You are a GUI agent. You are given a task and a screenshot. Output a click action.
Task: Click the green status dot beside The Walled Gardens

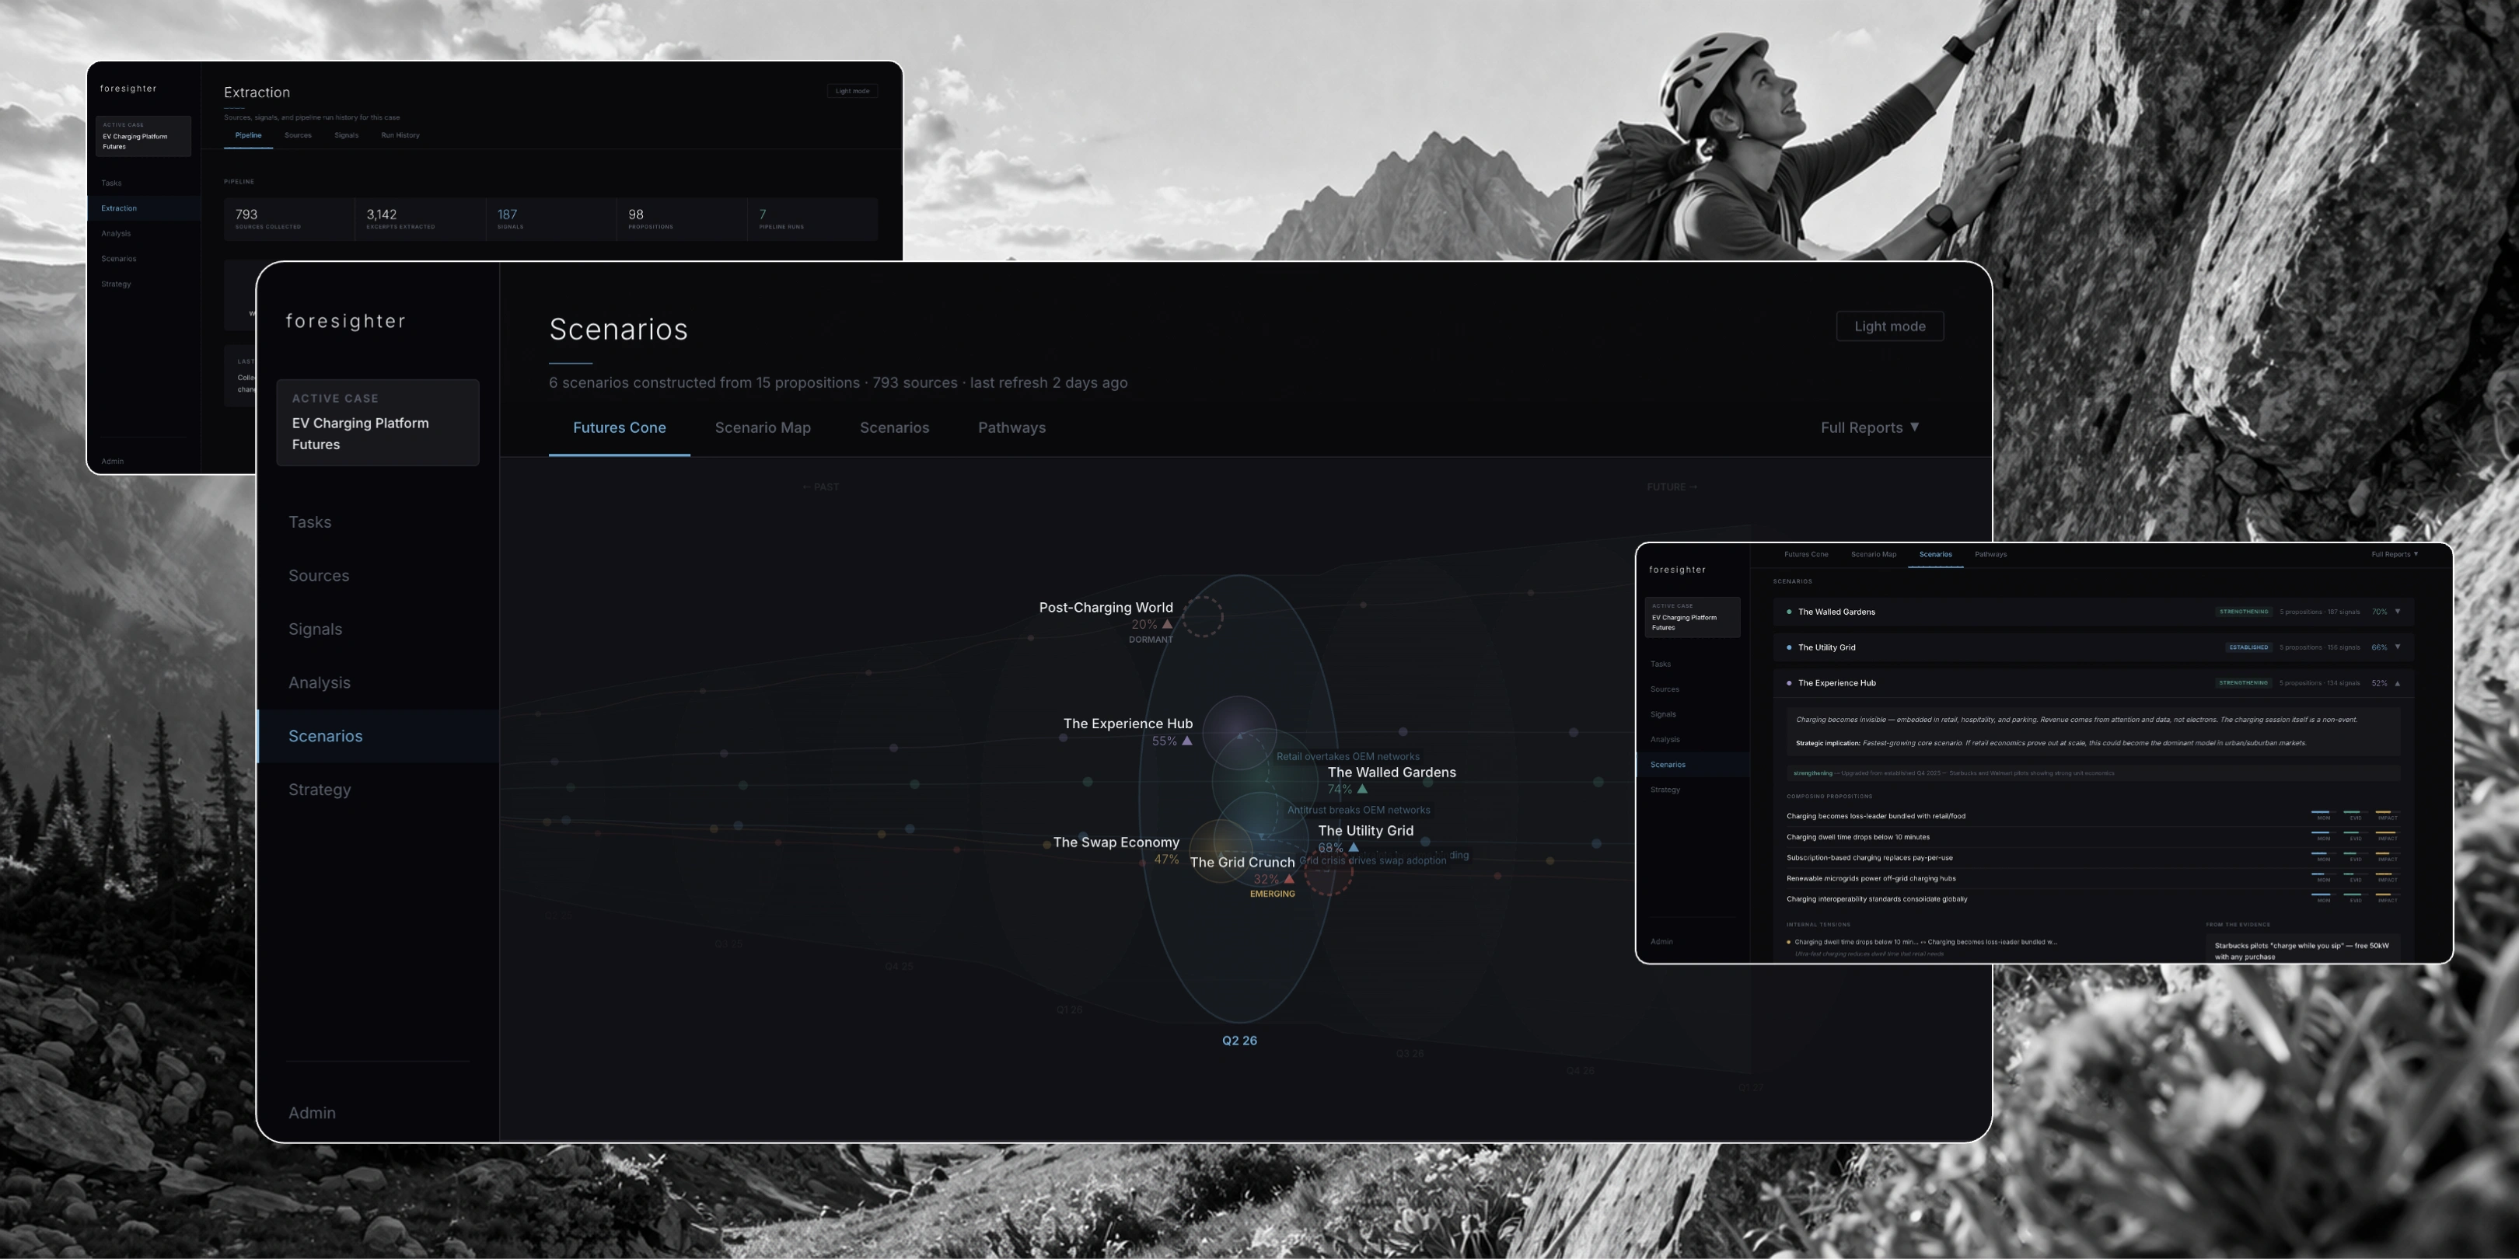point(1788,611)
